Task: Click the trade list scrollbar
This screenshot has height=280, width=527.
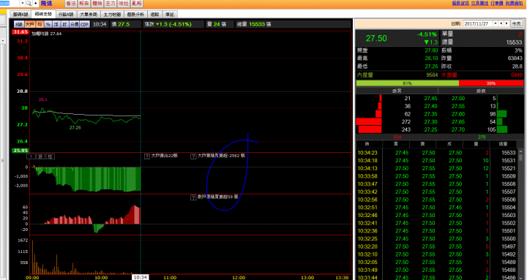Action: click(520, 214)
